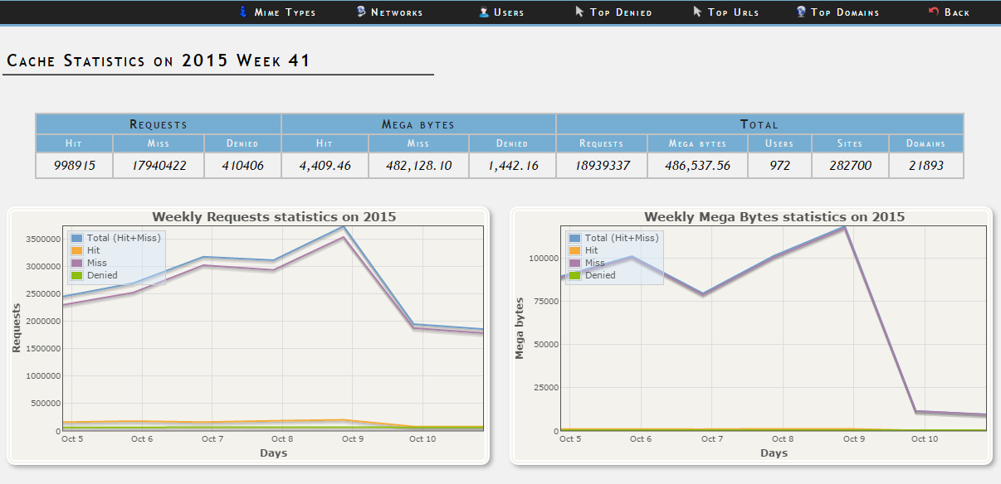Click Cache Statistics on 2015 Week 41 heading
1001x484 pixels.
tap(159, 60)
